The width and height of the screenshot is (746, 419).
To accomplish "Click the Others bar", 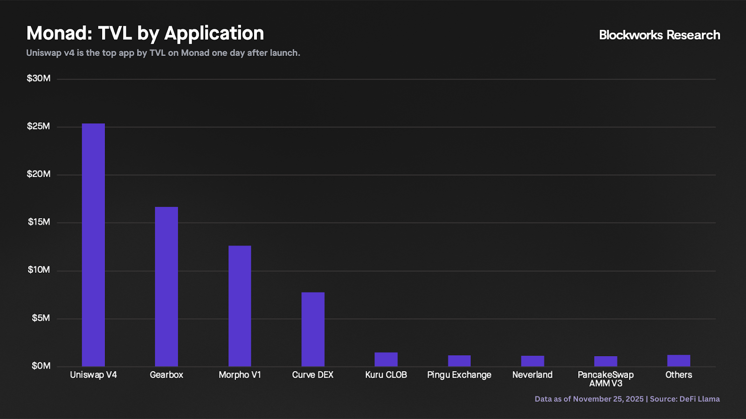I will (679, 360).
